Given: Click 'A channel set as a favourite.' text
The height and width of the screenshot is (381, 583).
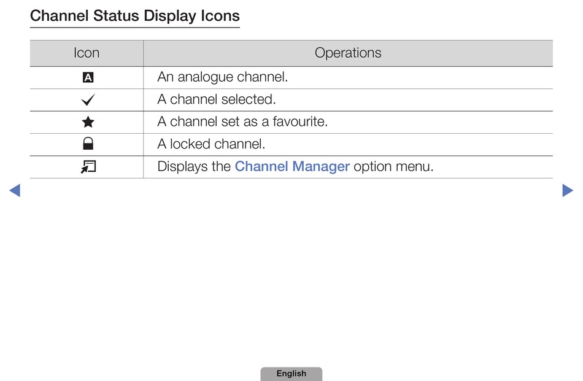Looking at the screenshot, I should [x=243, y=121].
